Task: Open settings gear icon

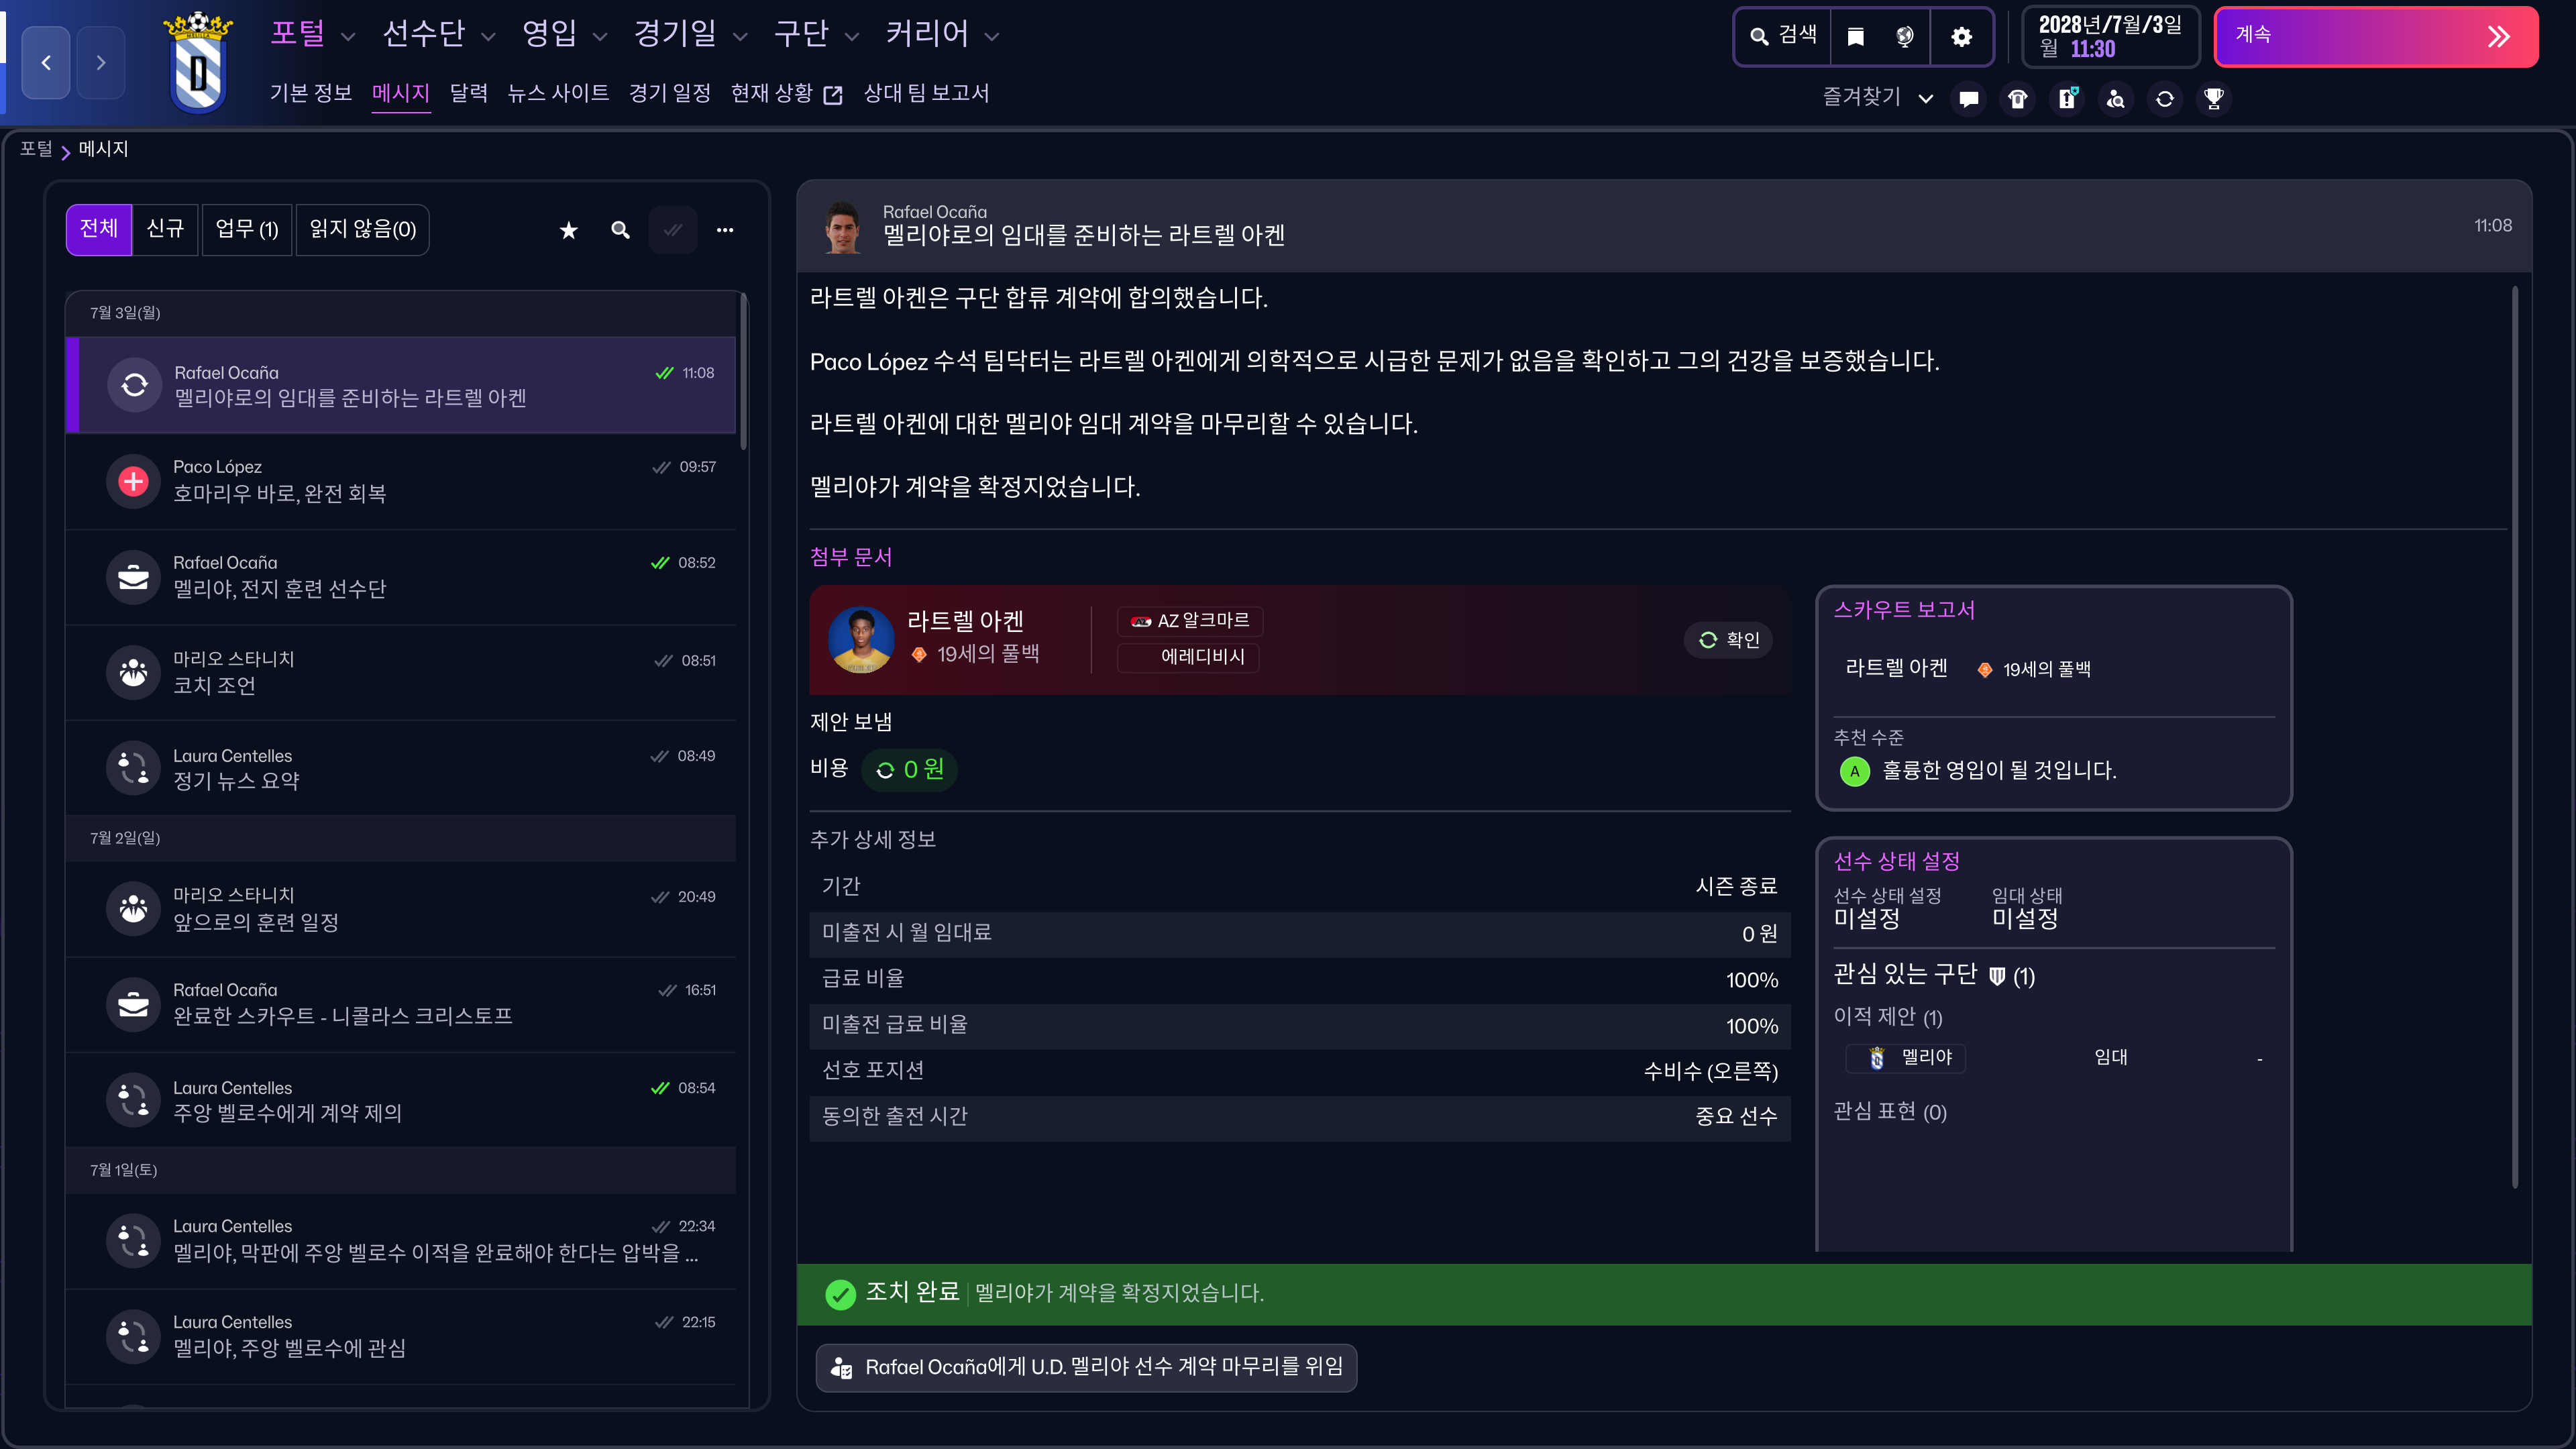Action: tap(1961, 37)
